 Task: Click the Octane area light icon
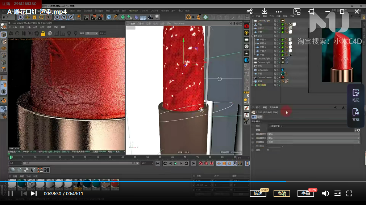[246, 40]
